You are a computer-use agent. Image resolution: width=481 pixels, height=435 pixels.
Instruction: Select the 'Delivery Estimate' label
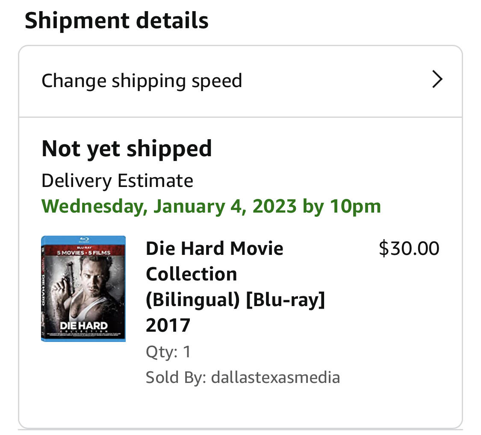[117, 181]
